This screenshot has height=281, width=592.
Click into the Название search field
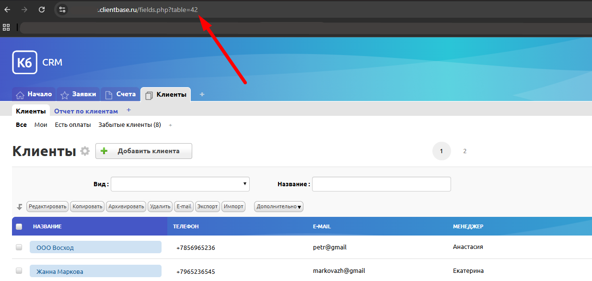381,184
